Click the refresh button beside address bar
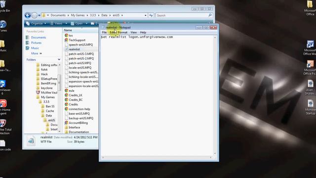316x178 pixels. coord(151,15)
